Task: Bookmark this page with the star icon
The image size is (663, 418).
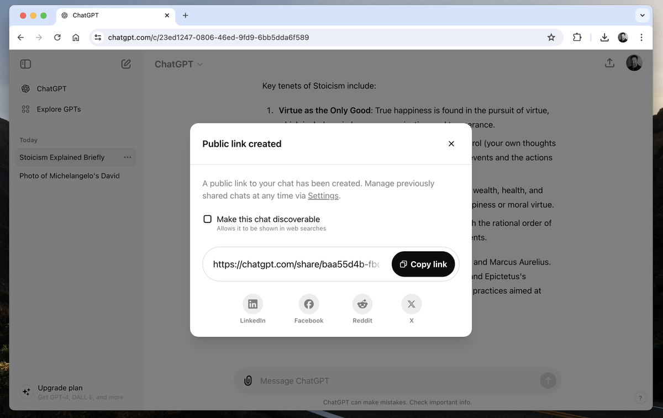Action: coord(551,37)
